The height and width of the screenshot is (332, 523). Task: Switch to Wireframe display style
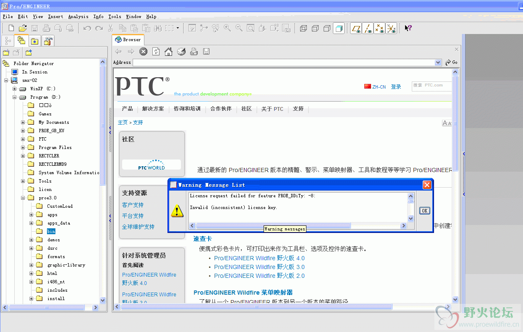pos(303,28)
